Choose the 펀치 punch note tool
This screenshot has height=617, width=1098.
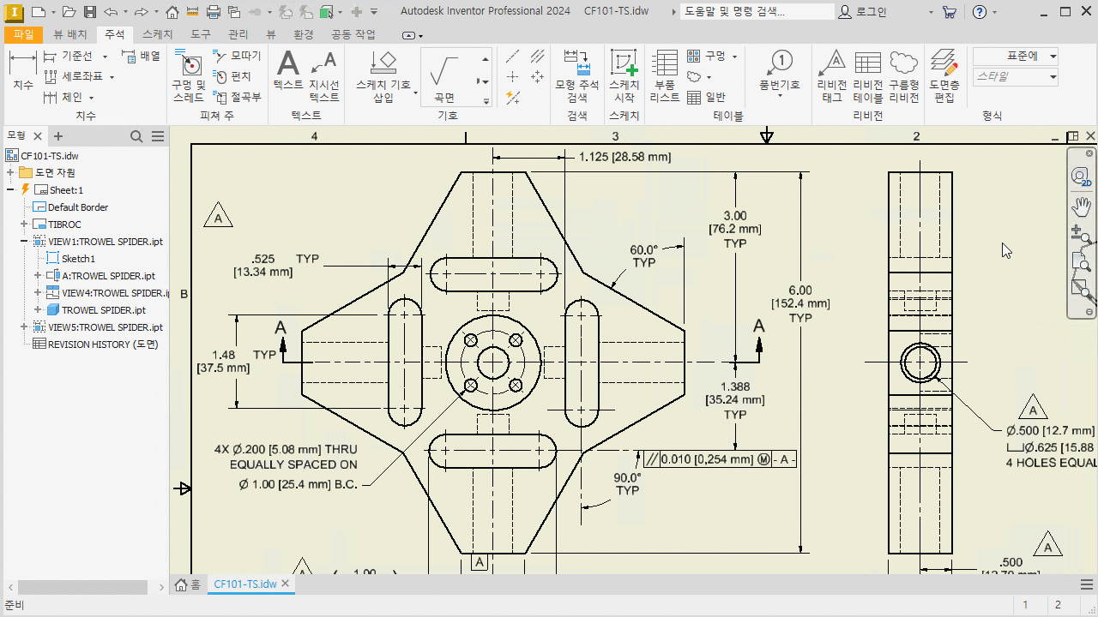point(233,76)
